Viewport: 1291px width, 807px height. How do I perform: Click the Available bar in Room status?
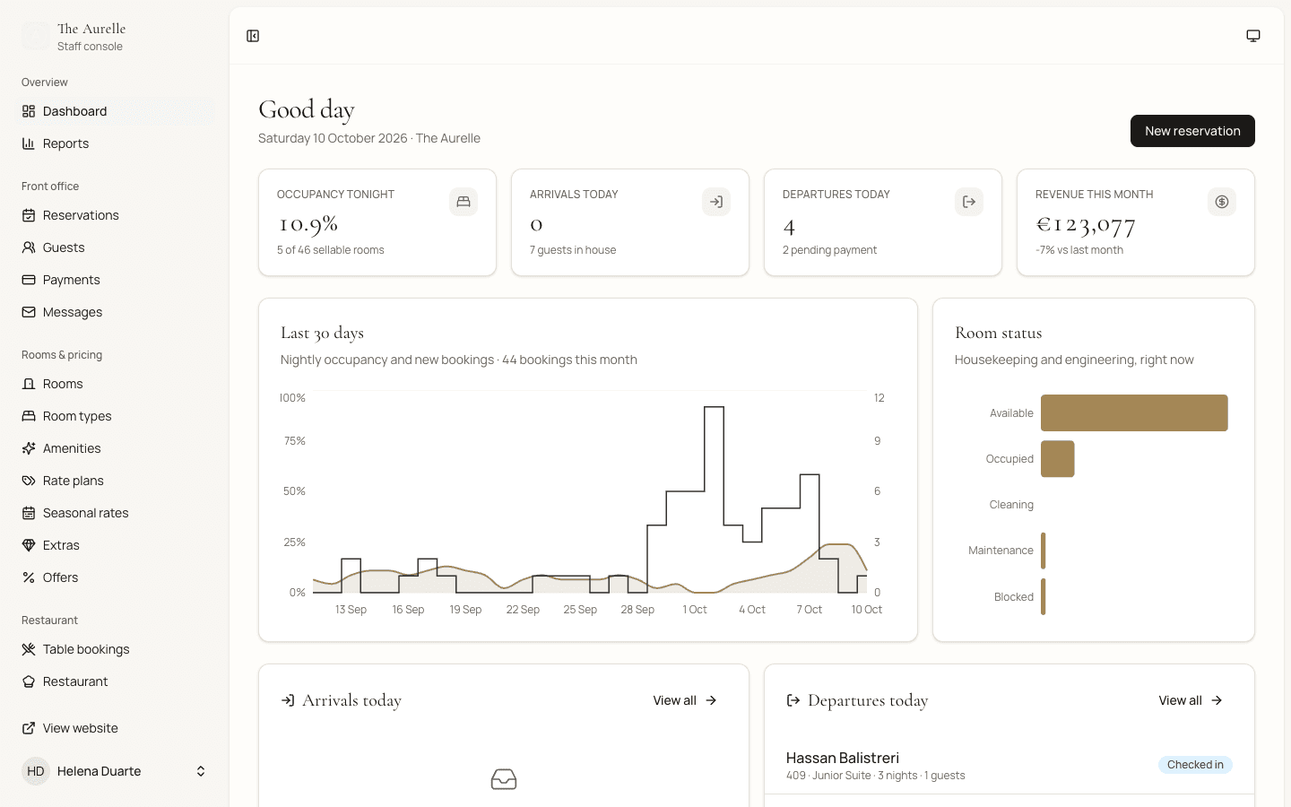tap(1134, 412)
